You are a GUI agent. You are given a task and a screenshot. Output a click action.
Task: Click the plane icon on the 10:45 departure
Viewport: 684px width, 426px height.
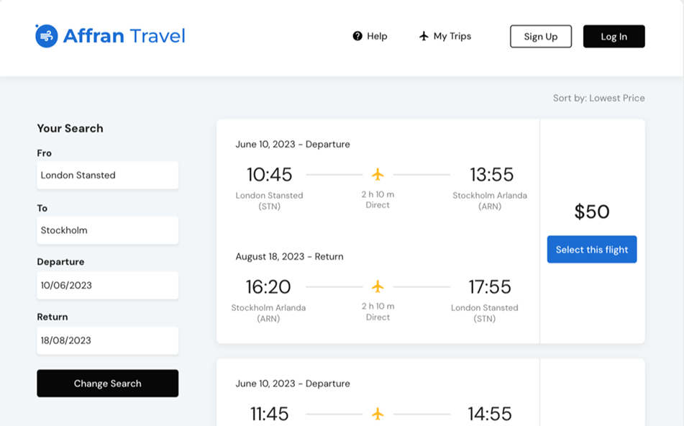click(x=378, y=174)
